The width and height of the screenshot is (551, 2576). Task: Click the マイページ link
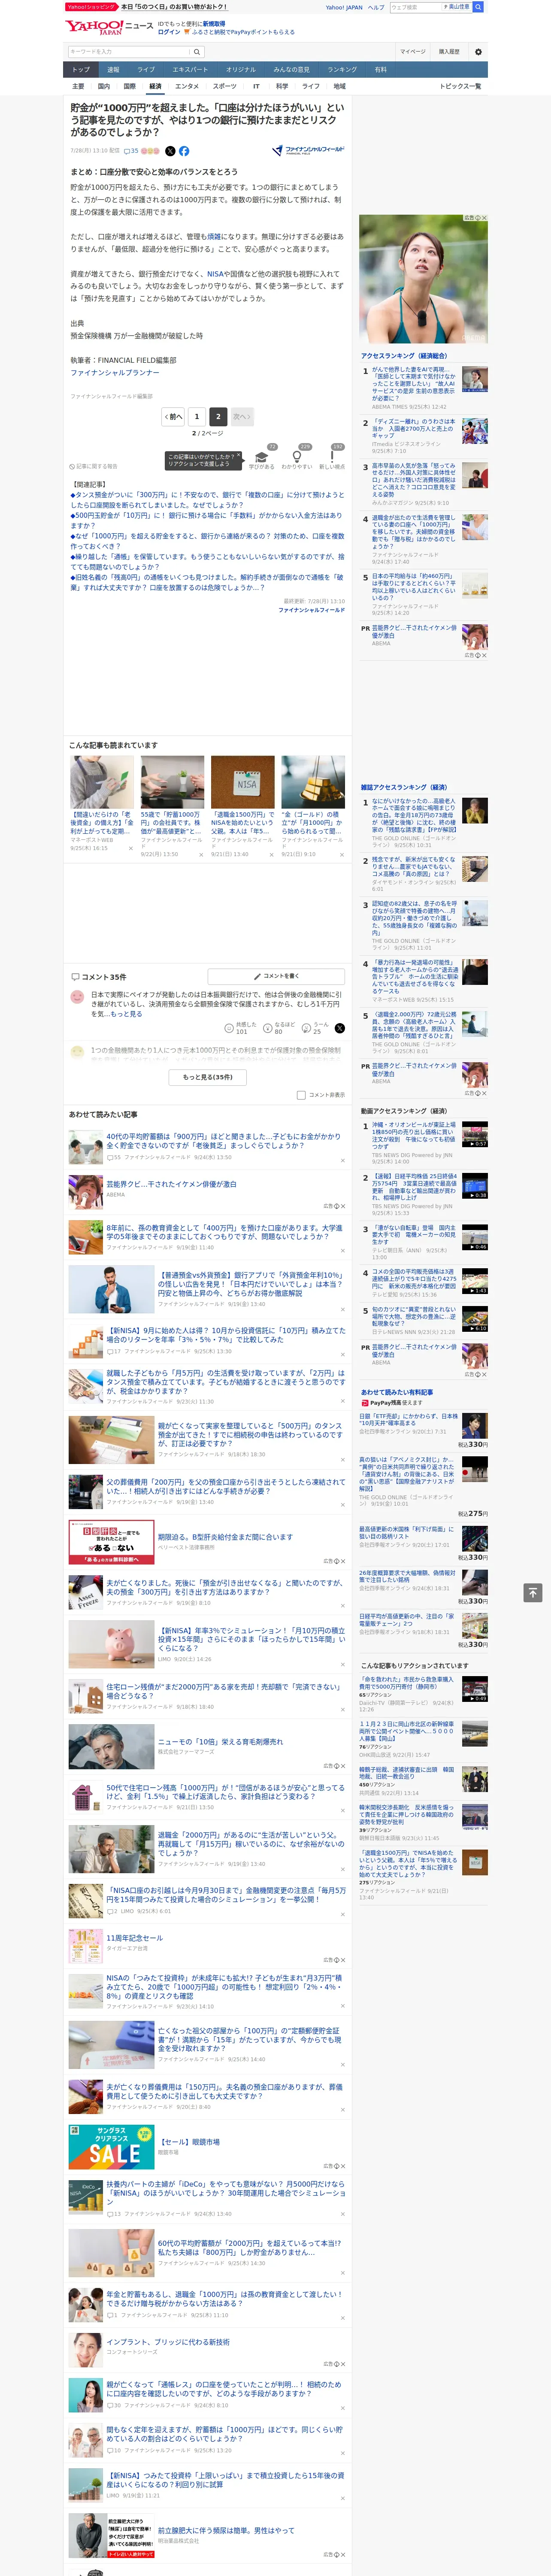pyautogui.click(x=412, y=52)
